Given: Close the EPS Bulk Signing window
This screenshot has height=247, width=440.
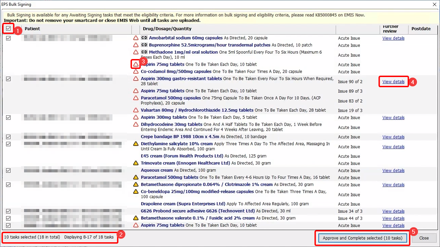Looking at the screenshot, I should point(434,4).
